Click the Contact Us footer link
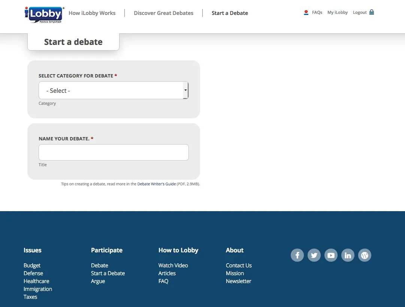This screenshot has height=307, width=405. (239, 265)
